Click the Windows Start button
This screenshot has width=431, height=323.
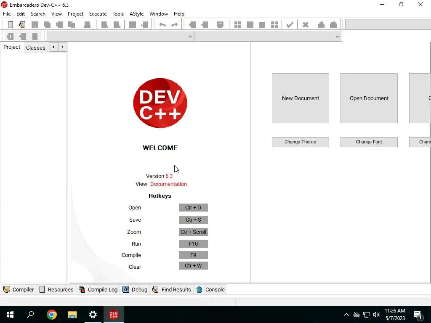pyautogui.click(x=10, y=315)
